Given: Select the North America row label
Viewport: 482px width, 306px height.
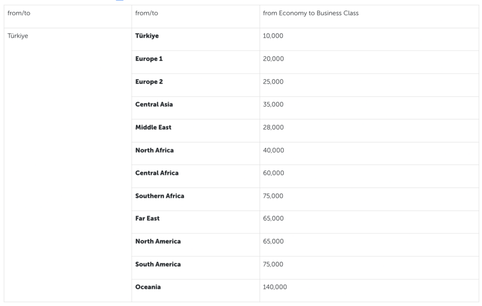Looking at the screenshot, I should pos(158,241).
